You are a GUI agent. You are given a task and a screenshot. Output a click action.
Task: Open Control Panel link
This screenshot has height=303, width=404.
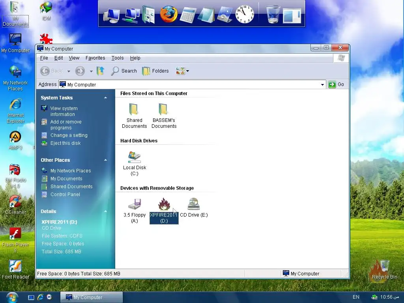pos(65,195)
